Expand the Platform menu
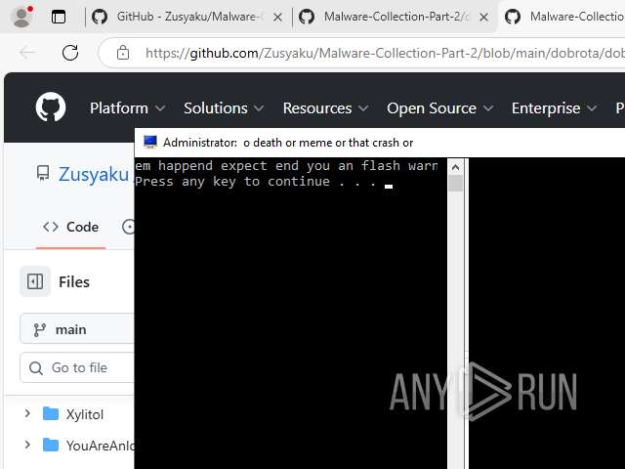625x469 pixels. click(x=127, y=108)
